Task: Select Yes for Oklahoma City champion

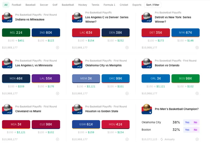Action: [187, 122]
